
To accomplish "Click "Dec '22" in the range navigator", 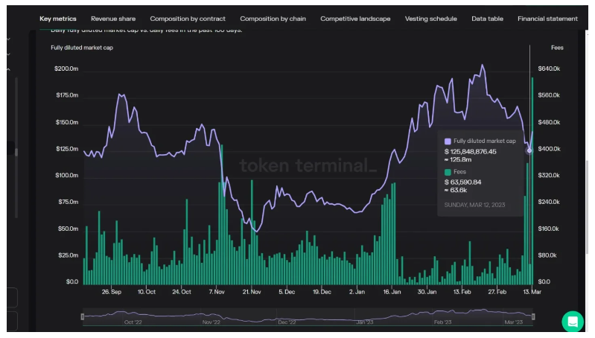I will pos(287,322).
